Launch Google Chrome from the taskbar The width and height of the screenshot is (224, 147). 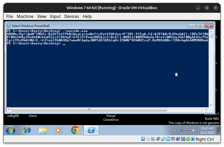(75, 130)
